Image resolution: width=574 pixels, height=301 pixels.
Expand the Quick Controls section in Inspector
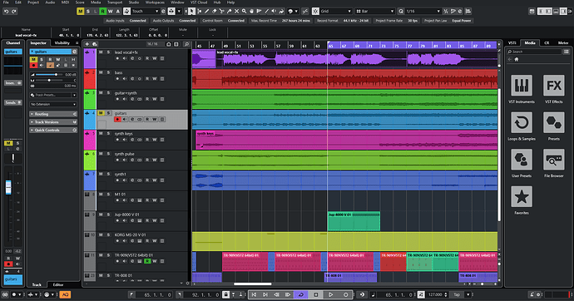click(x=53, y=130)
